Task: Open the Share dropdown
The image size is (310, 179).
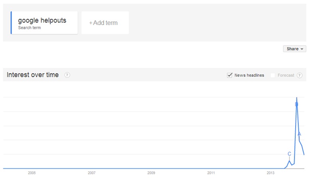Action: coord(294,49)
